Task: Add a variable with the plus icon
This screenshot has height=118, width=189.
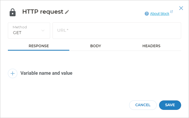Action: [x=13, y=73]
